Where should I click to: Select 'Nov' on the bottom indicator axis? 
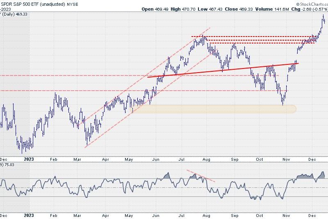pos(286,216)
